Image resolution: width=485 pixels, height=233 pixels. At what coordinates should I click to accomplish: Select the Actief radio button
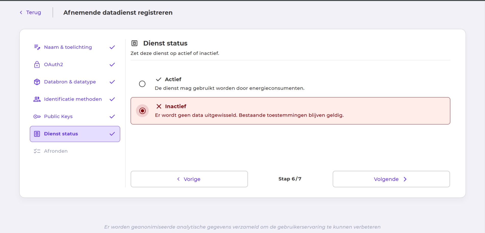point(142,84)
